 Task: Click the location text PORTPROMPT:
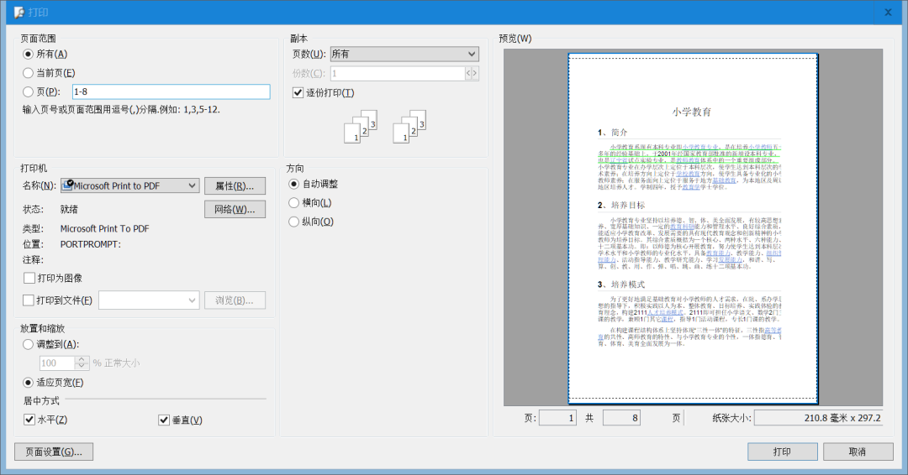90,244
